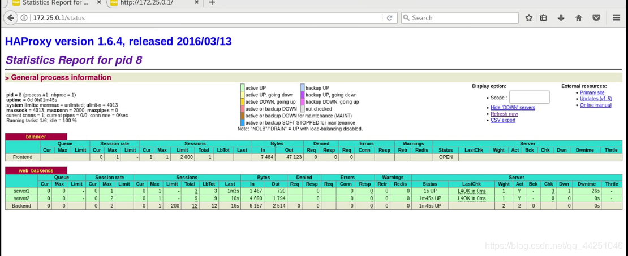
Task: Click the Refresh now link
Action: click(x=504, y=114)
